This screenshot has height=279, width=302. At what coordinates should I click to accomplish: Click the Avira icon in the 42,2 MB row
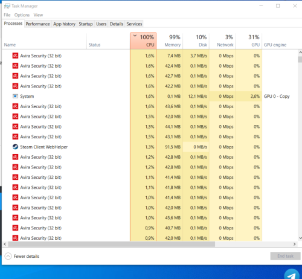tap(15, 86)
